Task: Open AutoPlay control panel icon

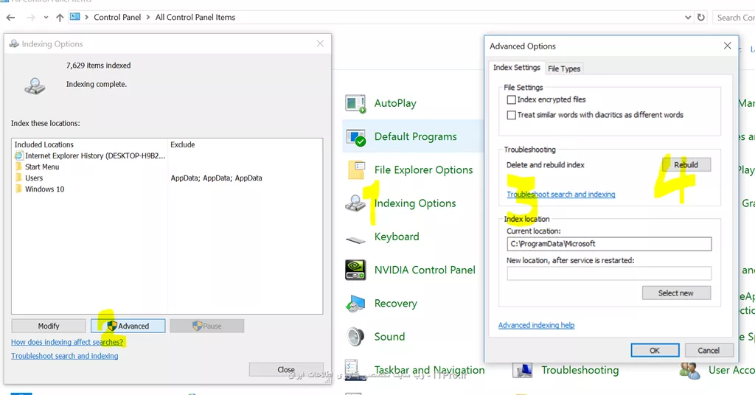Action: point(355,103)
